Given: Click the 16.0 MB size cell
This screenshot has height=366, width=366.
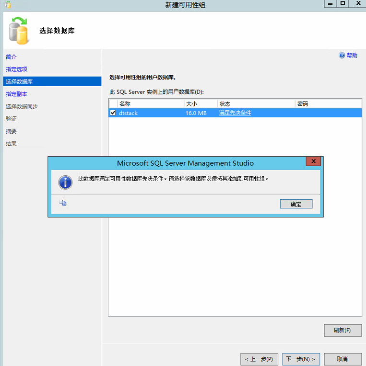Looking at the screenshot, I should pyautogui.click(x=196, y=113).
